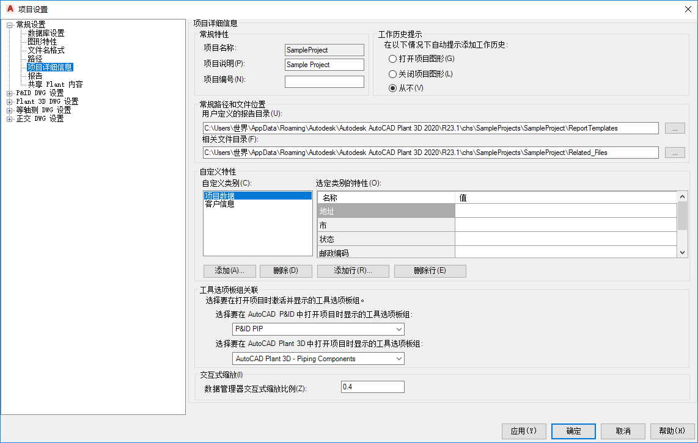Select 打开项目图形 radio option
The height and width of the screenshot is (443, 698).
click(x=422, y=59)
